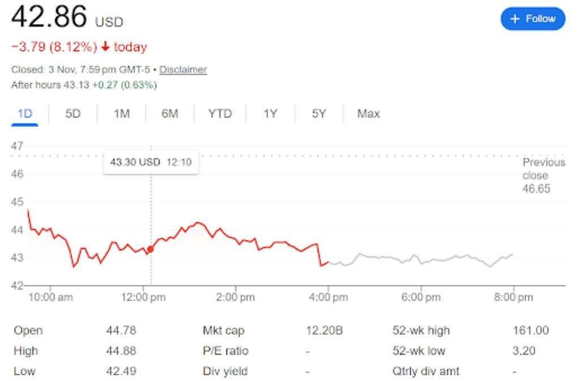
Task: Click the 12:10 price tooltip
Action: 150,162
